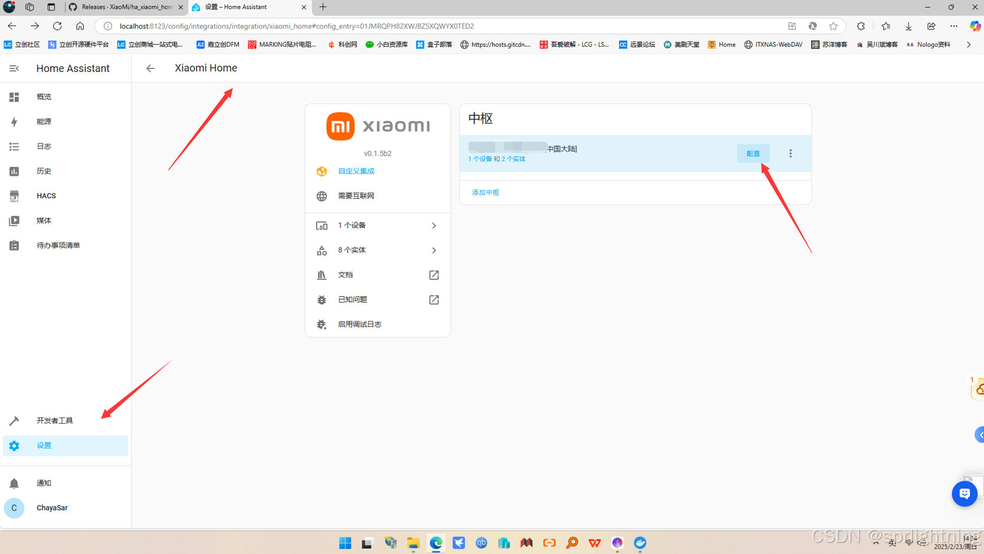Open the 嘉立创DFM bookmark

tap(218, 44)
